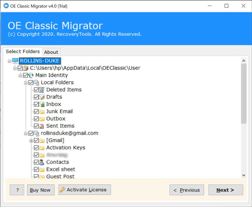Select the Contacts folder label

point(58,162)
